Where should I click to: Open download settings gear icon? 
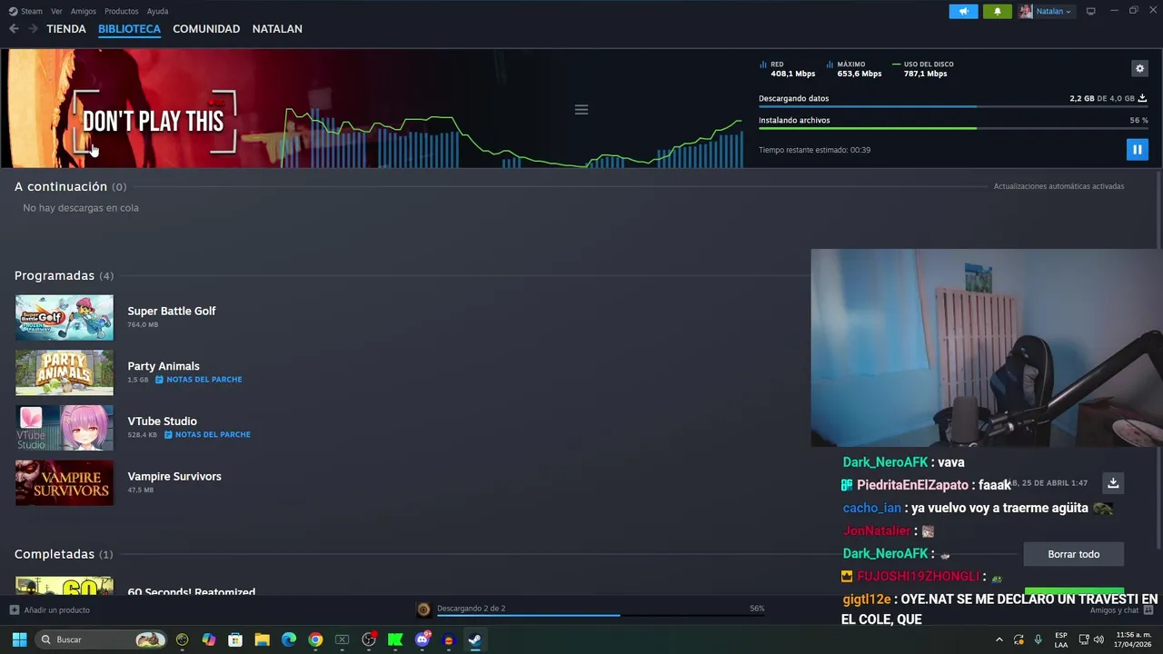point(1139,68)
